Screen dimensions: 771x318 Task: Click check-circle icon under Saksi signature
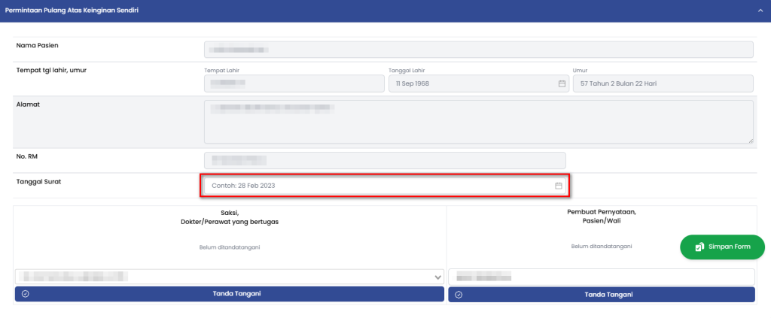(x=26, y=294)
